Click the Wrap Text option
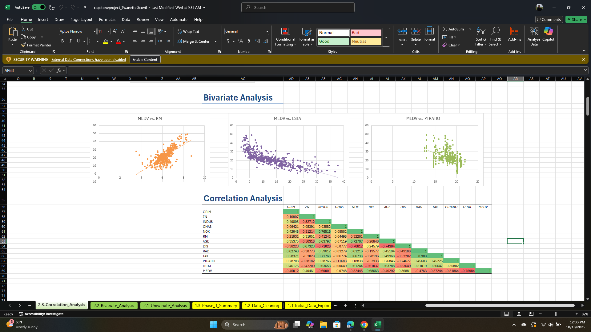This screenshot has width=591, height=332. (188, 31)
